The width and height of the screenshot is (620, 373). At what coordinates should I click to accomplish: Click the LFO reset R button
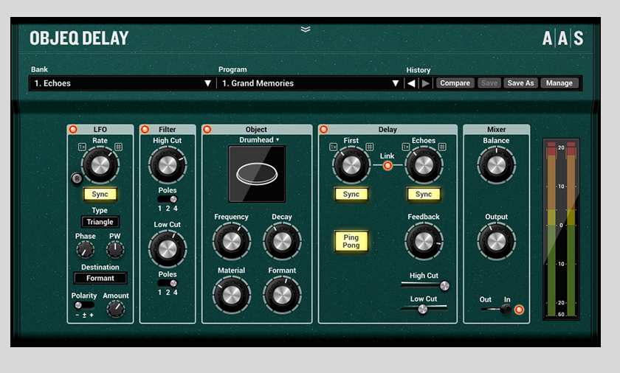[x=77, y=179]
